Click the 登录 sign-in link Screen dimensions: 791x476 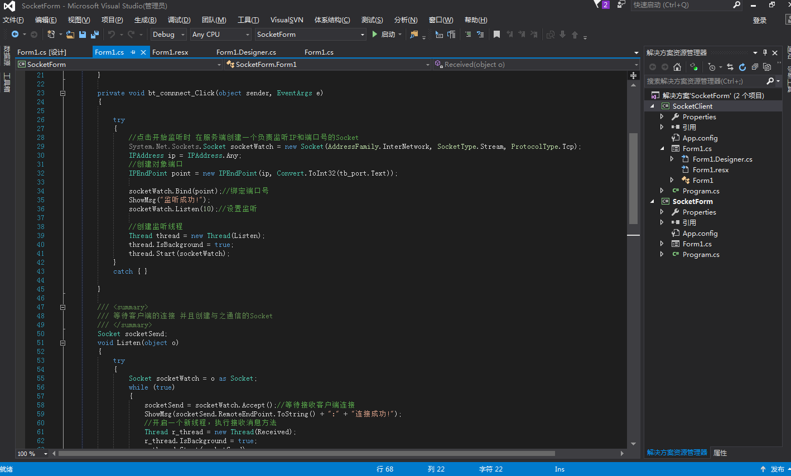click(760, 20)
